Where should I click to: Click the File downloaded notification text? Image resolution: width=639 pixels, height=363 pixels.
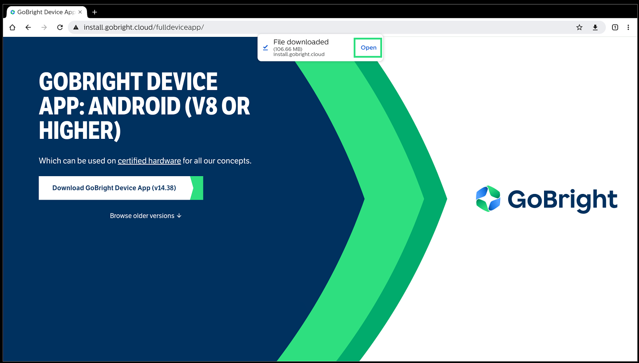[x=301, y=42]
